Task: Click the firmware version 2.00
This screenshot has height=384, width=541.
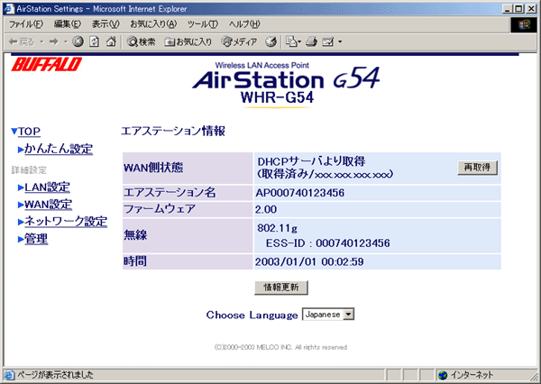Action: tap(266, 209)
